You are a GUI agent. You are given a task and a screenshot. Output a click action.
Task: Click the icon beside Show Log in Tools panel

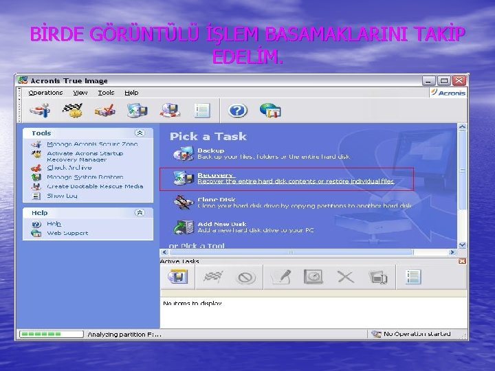pos(36,196)
